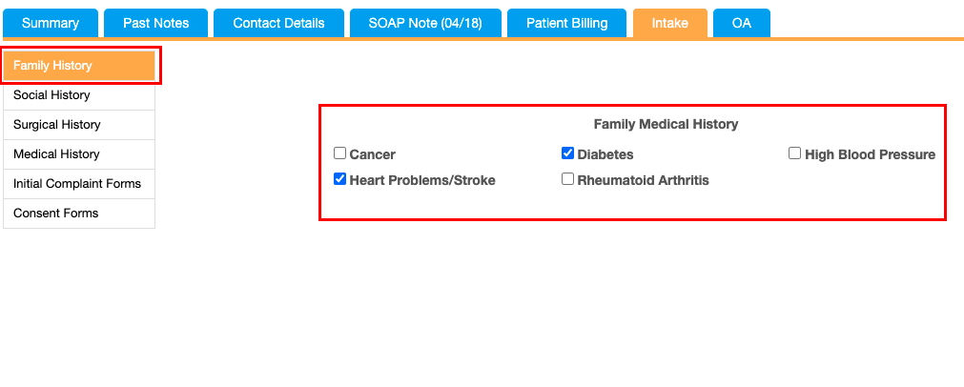This screenshot has width=964, height=387.
Task: Open Initial Complaint Forms
Action: coord(79,184)
